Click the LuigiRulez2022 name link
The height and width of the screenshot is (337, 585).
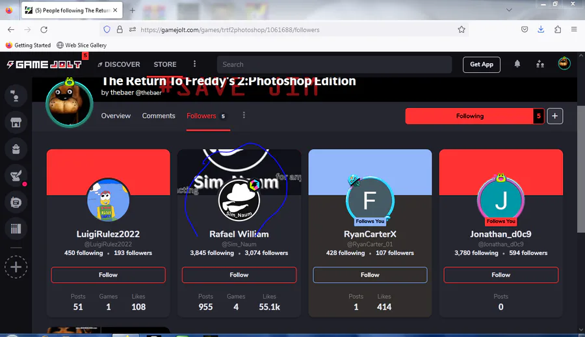(108, 234)
